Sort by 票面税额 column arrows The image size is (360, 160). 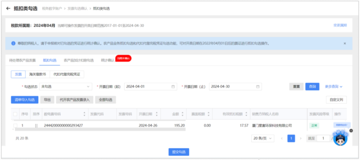tap(208, 114)
